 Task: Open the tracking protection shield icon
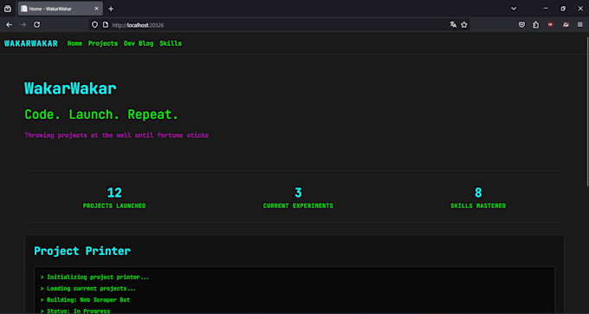click(94, 25)
